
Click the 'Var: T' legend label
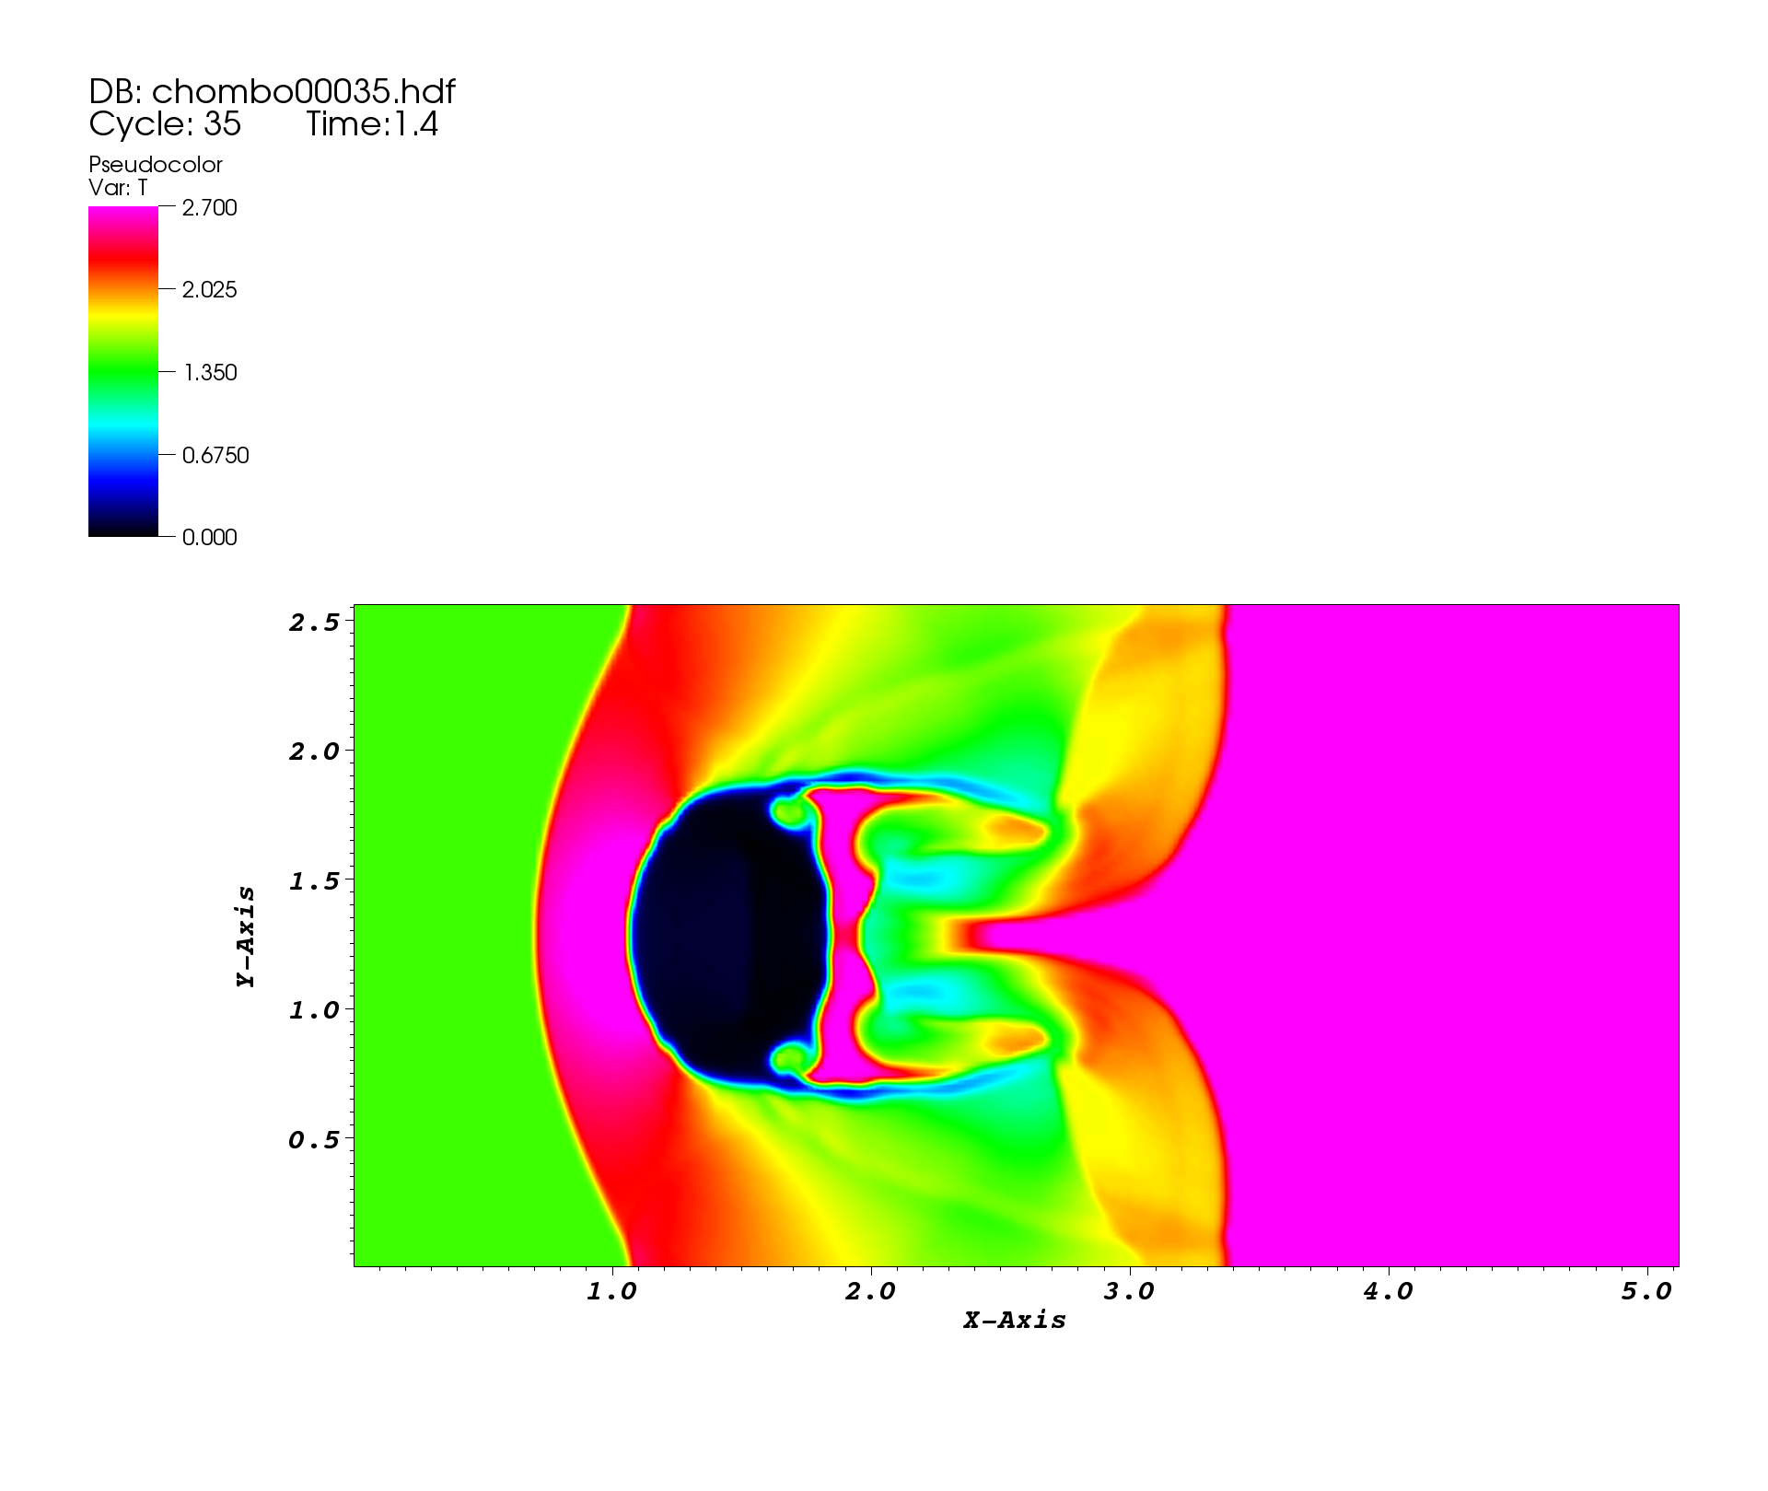click(118, 188)
